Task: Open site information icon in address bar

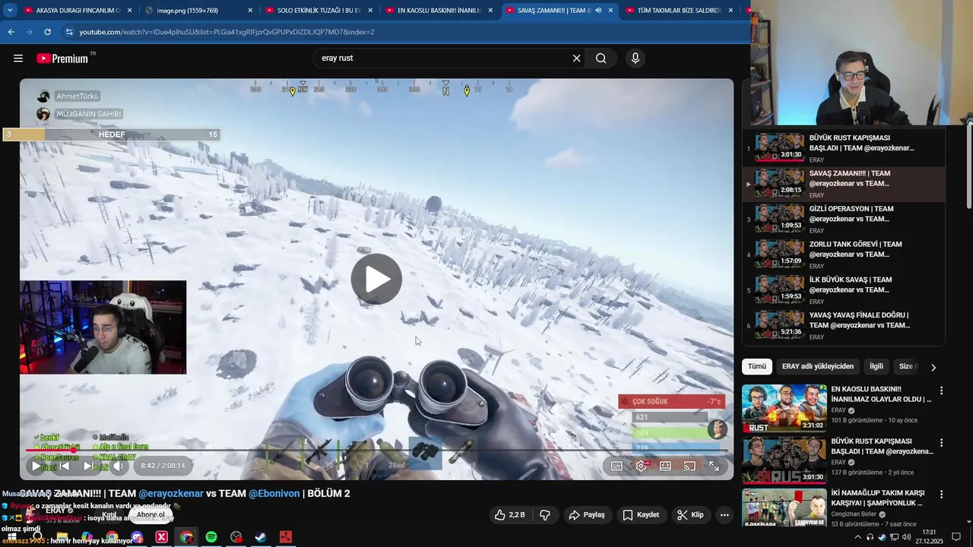Action: [69, 32]
